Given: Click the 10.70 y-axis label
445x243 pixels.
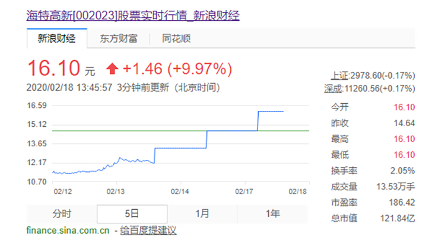Looking at the screenshot, I should point(37,182).
